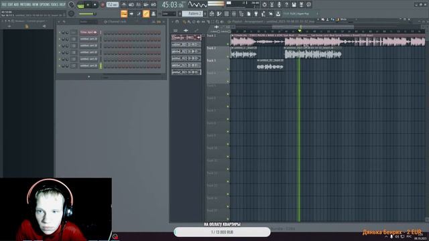The image size is (429, 241).
Task: Toggle the loop recording icon
Action: coord(154,5)
